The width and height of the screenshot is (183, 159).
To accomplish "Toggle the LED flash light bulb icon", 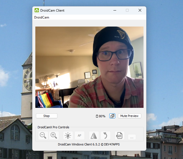I will pyautogui.click(x=68, y=135).
